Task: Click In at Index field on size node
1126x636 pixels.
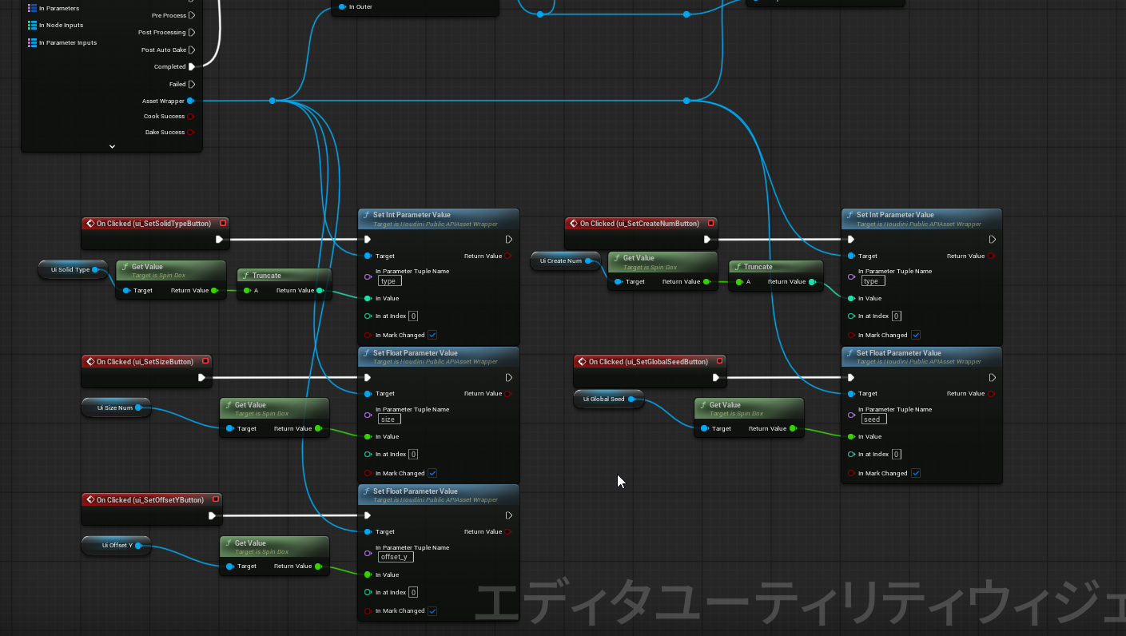Action: pyautogui.click(x=413, y=455)
